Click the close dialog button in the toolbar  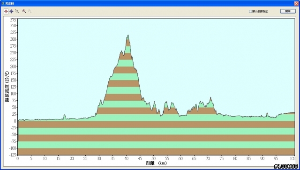tap(288, 11)
